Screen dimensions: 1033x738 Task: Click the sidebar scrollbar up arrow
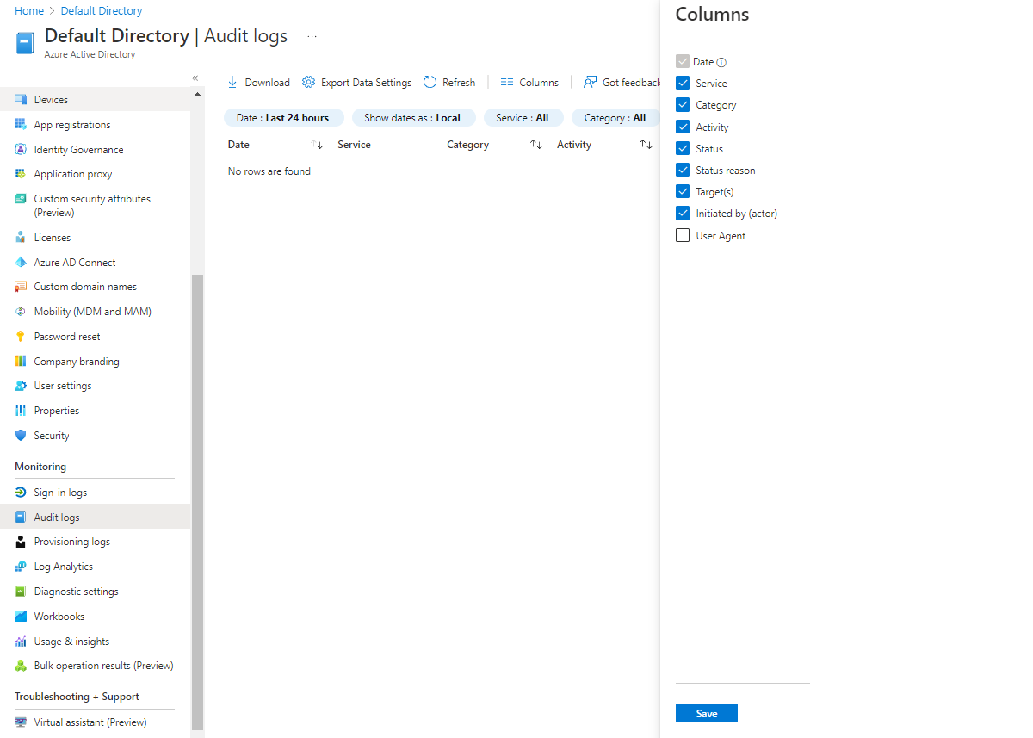pyautogui.click(x=197, y=94)
